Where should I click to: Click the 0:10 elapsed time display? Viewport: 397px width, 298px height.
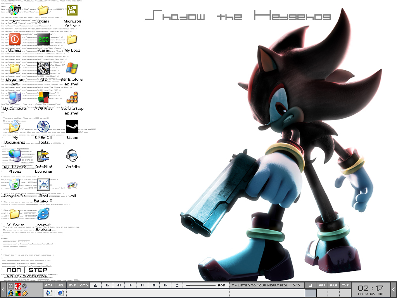(x=296, y=285)
